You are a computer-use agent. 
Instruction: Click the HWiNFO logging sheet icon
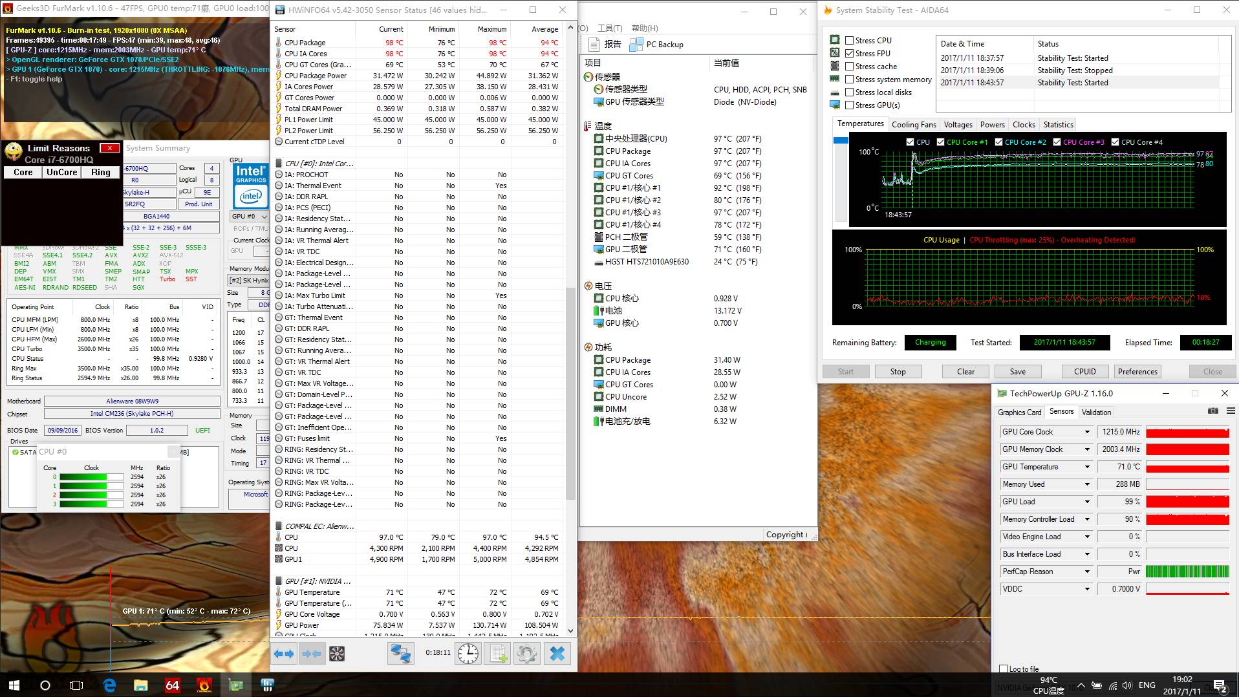pos(498,654)
